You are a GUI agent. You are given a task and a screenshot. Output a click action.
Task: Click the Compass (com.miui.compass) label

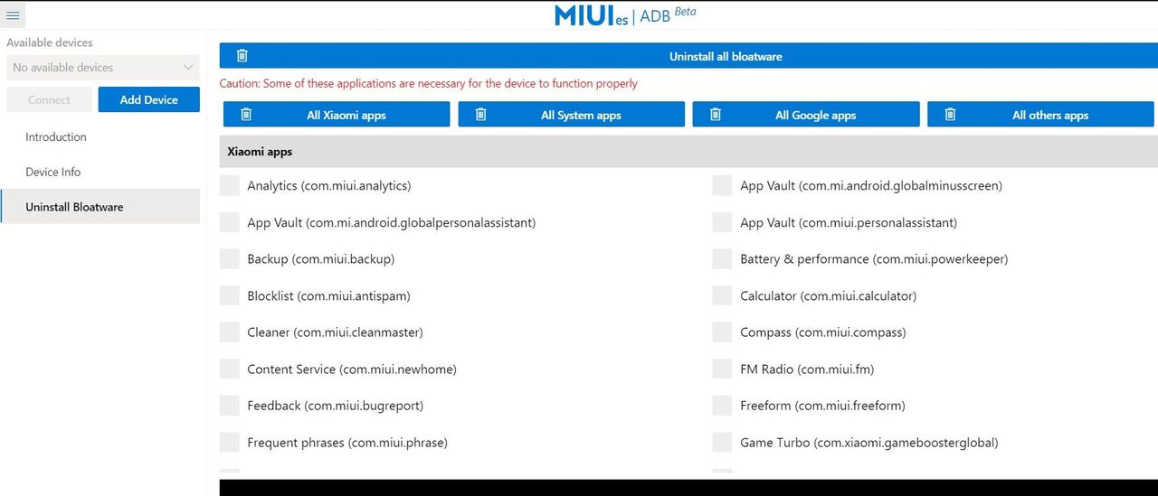pyautogui.click(x=823, y=332)
